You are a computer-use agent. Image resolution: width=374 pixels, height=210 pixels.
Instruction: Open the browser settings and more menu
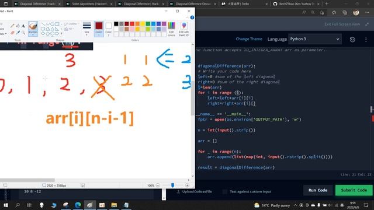click(367, 12)
